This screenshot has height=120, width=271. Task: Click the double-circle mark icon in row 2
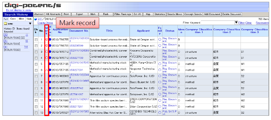46,46
